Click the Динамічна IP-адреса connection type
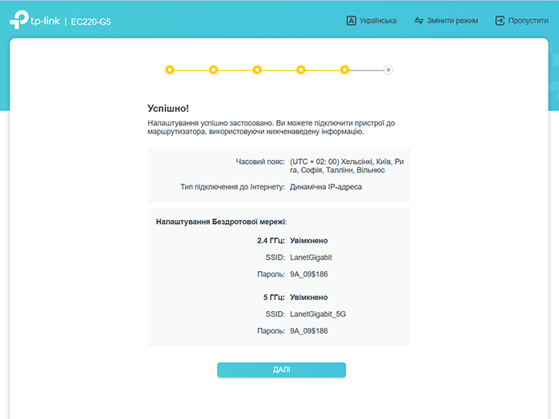559x419 pixels. click(326, 187)
